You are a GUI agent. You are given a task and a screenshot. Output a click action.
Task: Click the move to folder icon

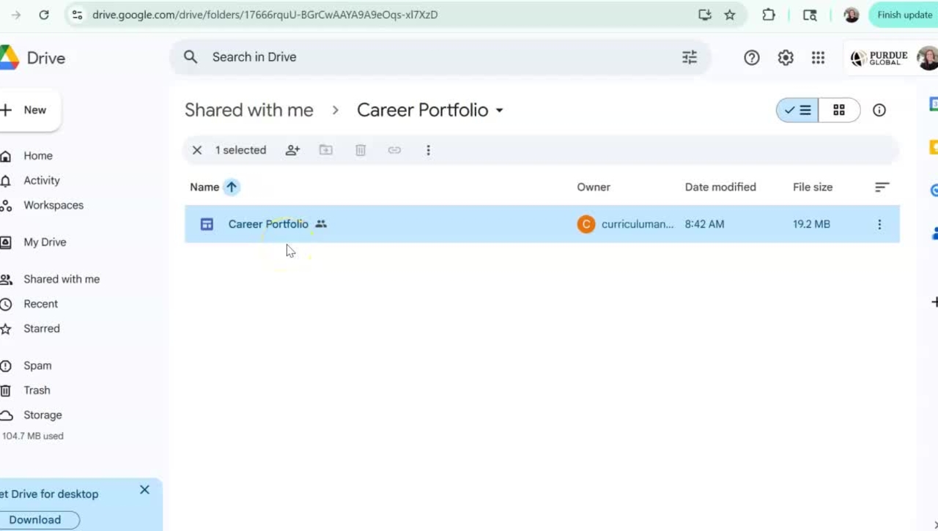pyautogui.click(x=326, y=150)
